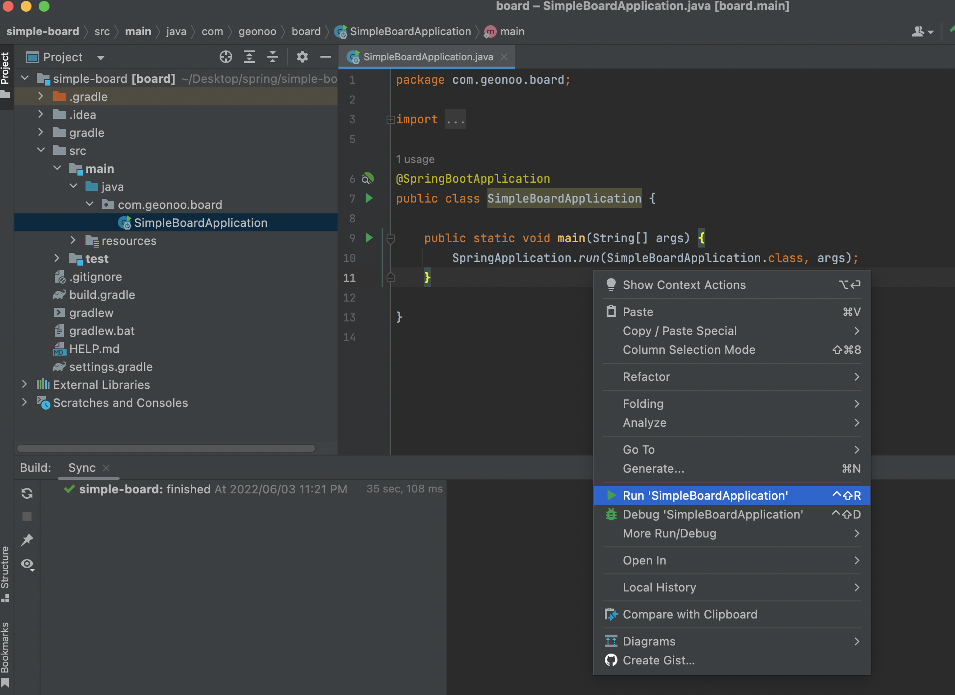Close the SimpleBoardApplication.java tab
955x695 pixels.
[504, 57]
